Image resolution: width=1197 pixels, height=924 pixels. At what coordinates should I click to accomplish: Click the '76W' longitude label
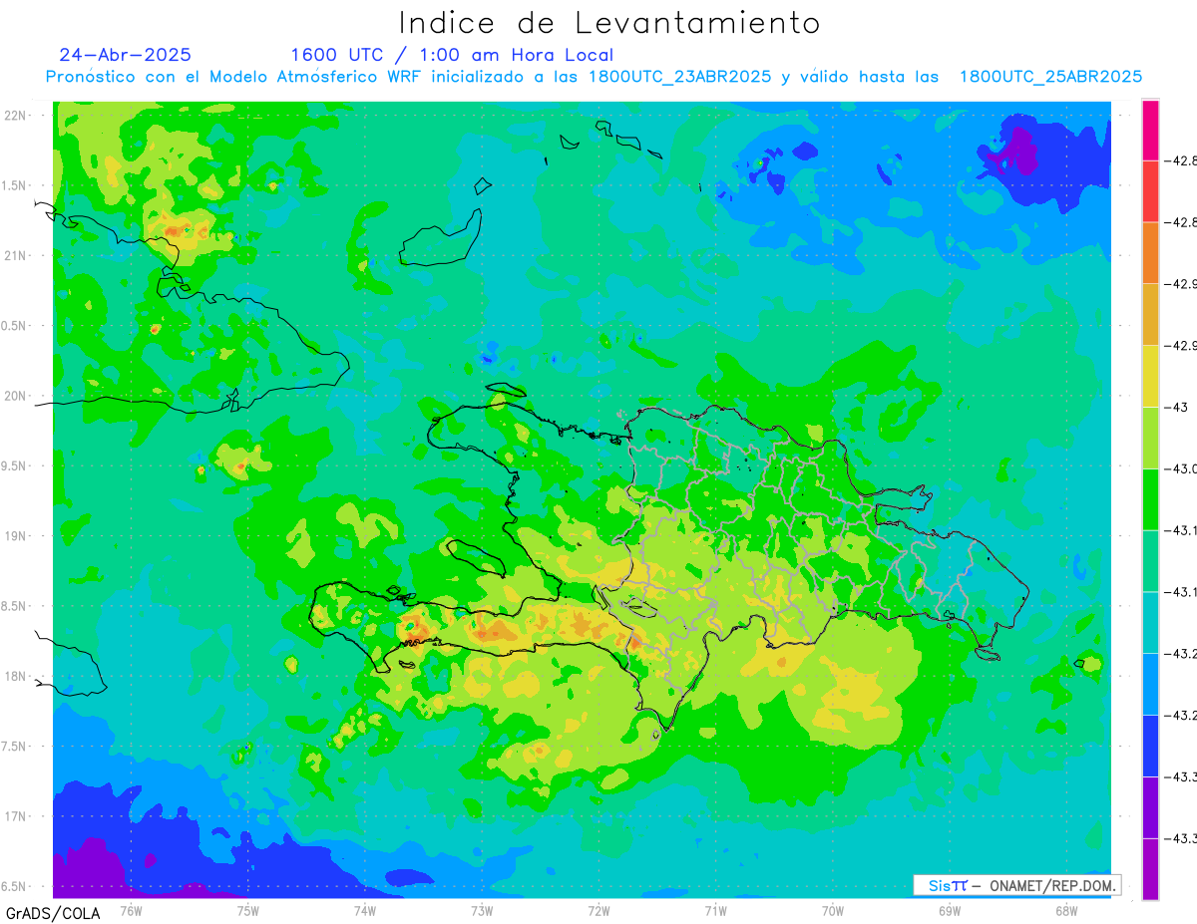(131, 910)
